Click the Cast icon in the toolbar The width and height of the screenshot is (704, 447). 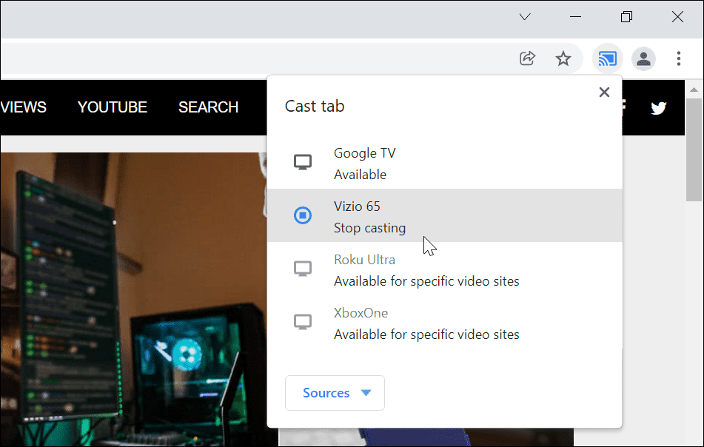608,58
